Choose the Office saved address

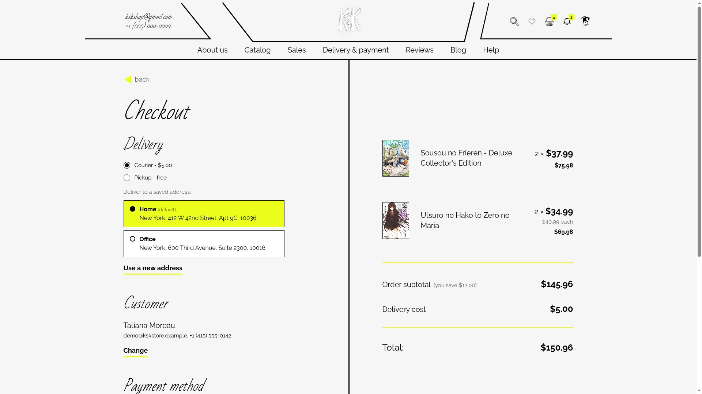(204, 244)
